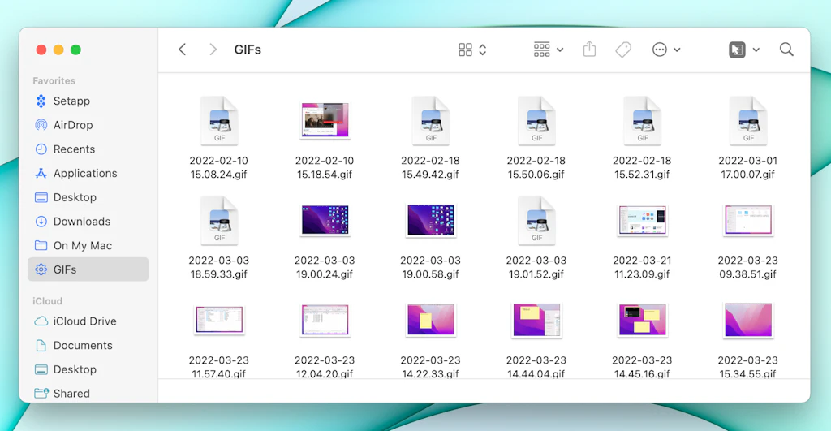Select thumbnail 2022-03-23 15.34.55.gif
Screen dimensions: 831x431
point(747,320)
